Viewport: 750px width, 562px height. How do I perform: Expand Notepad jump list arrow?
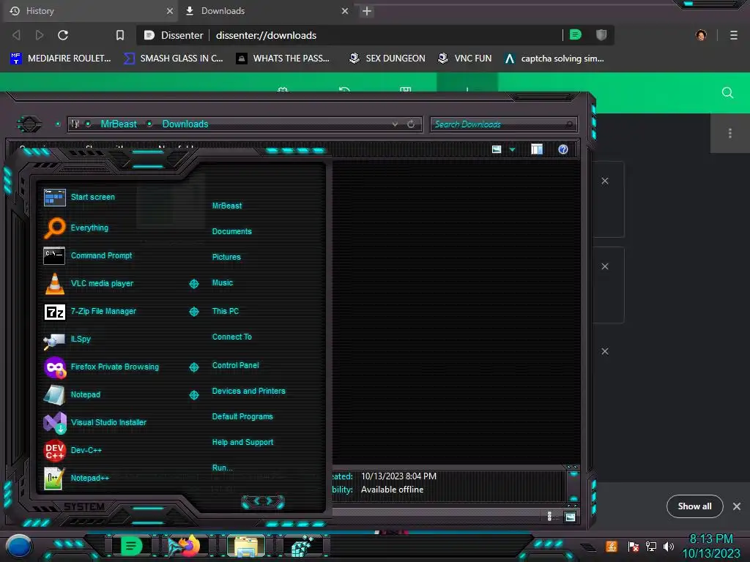click(x=193, y=394)
